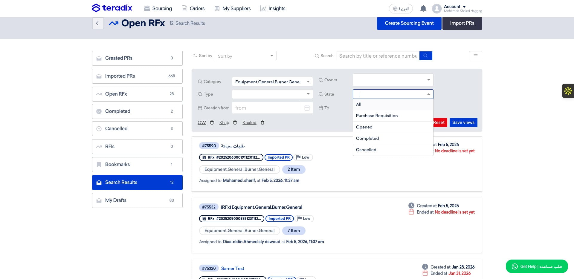Click Imported PR tag on #75590
This screenshot has width=574, height=279.
coord(278,157)
